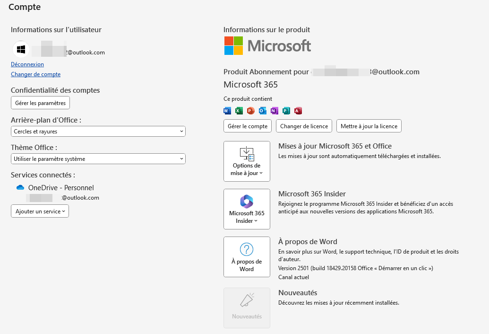Click the Informations sur le produit heading
The image size is (489, 334).
click(x=266, y=30)
